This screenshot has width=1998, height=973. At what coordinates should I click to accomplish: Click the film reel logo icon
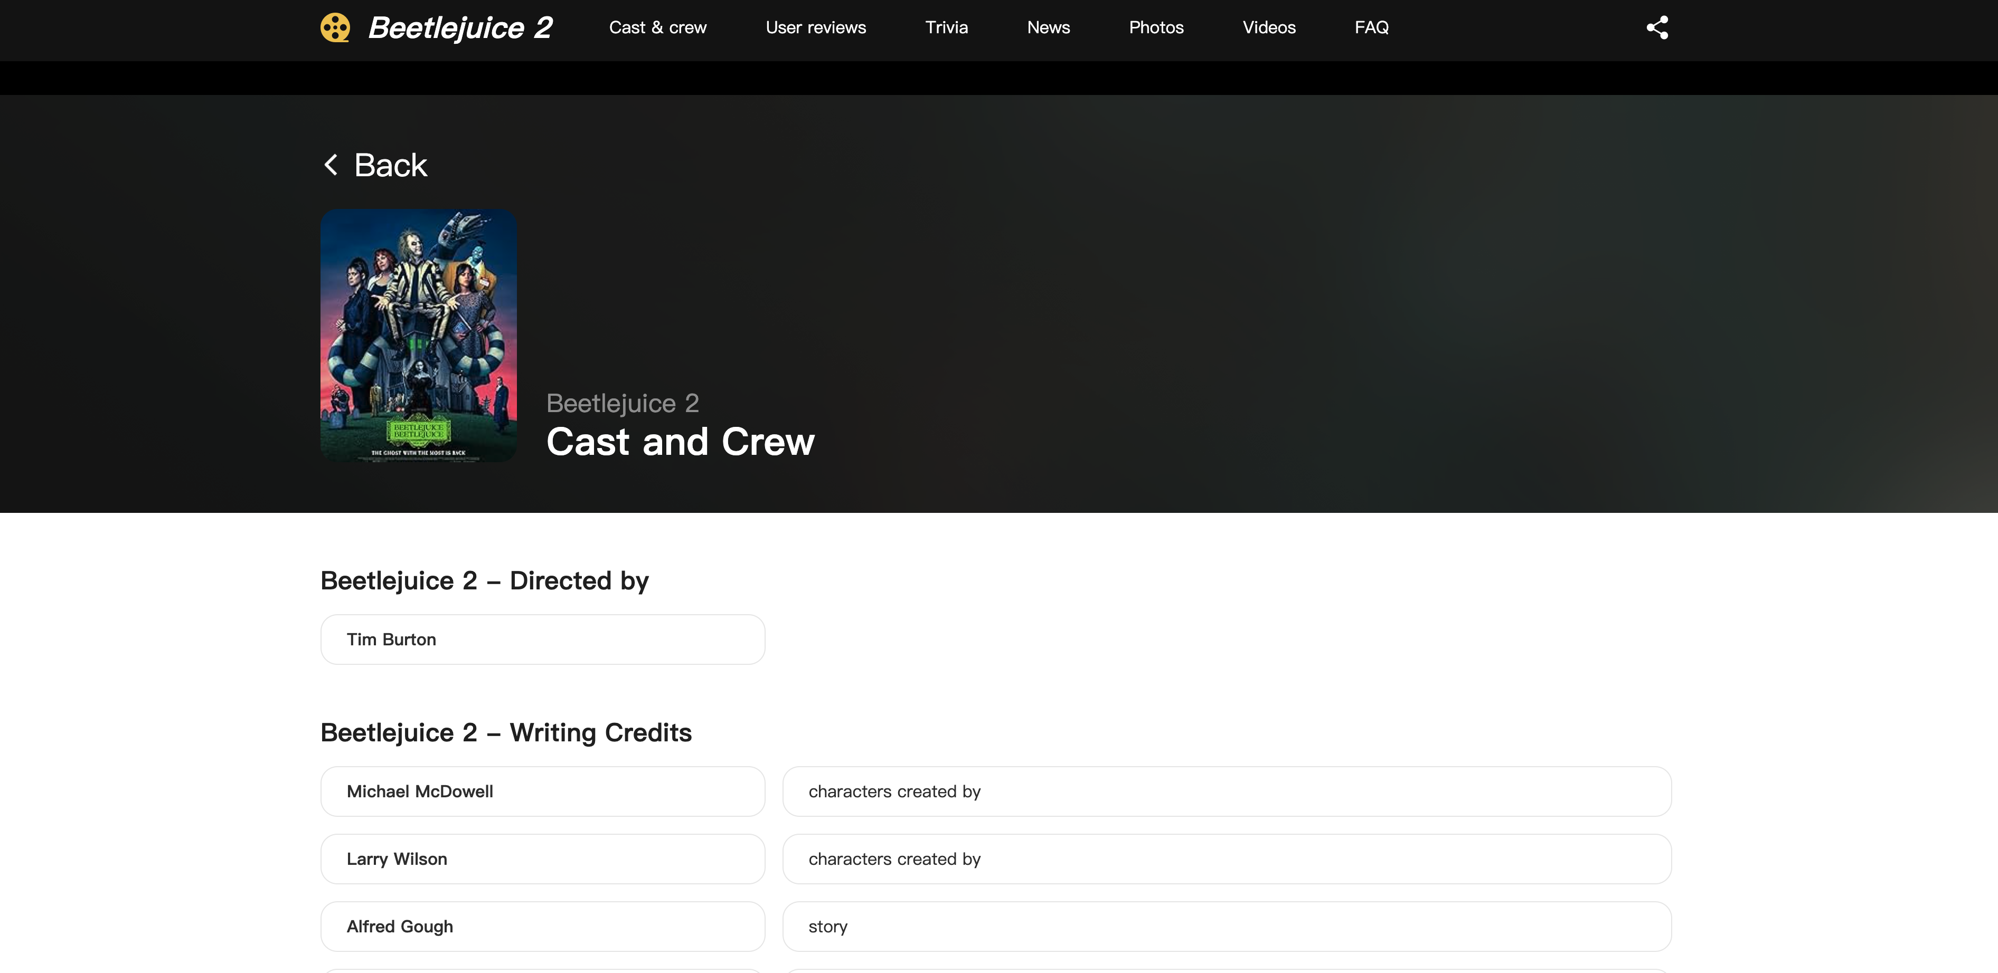pyautogui.click(x=335, y=28)
